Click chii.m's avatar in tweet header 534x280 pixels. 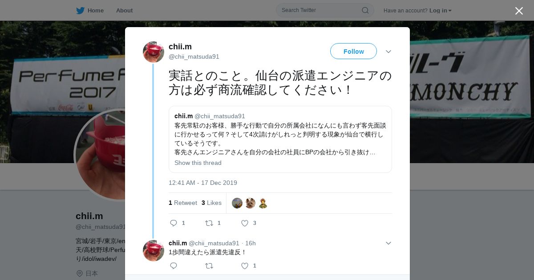[154, 52]
